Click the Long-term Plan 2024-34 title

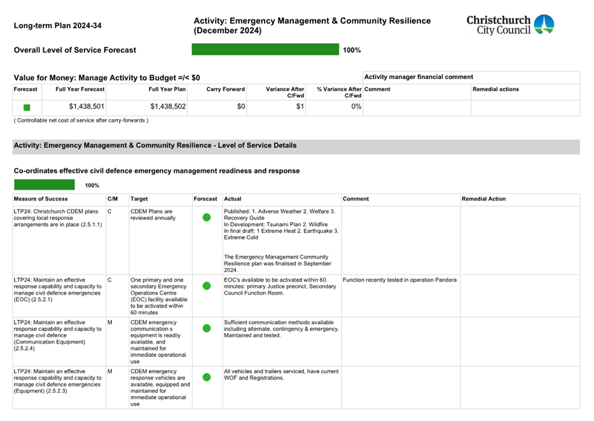click(x=57, y=26)
